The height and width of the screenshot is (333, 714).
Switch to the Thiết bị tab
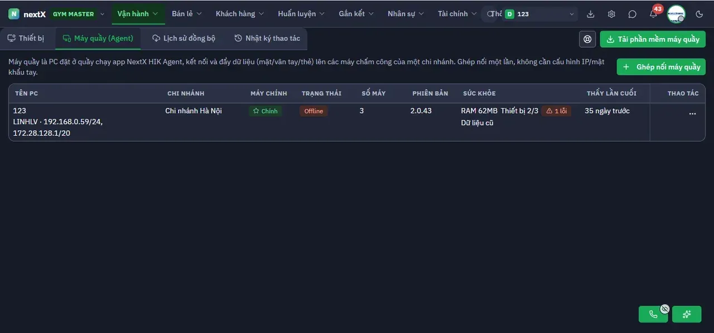[x=26, y=38]
